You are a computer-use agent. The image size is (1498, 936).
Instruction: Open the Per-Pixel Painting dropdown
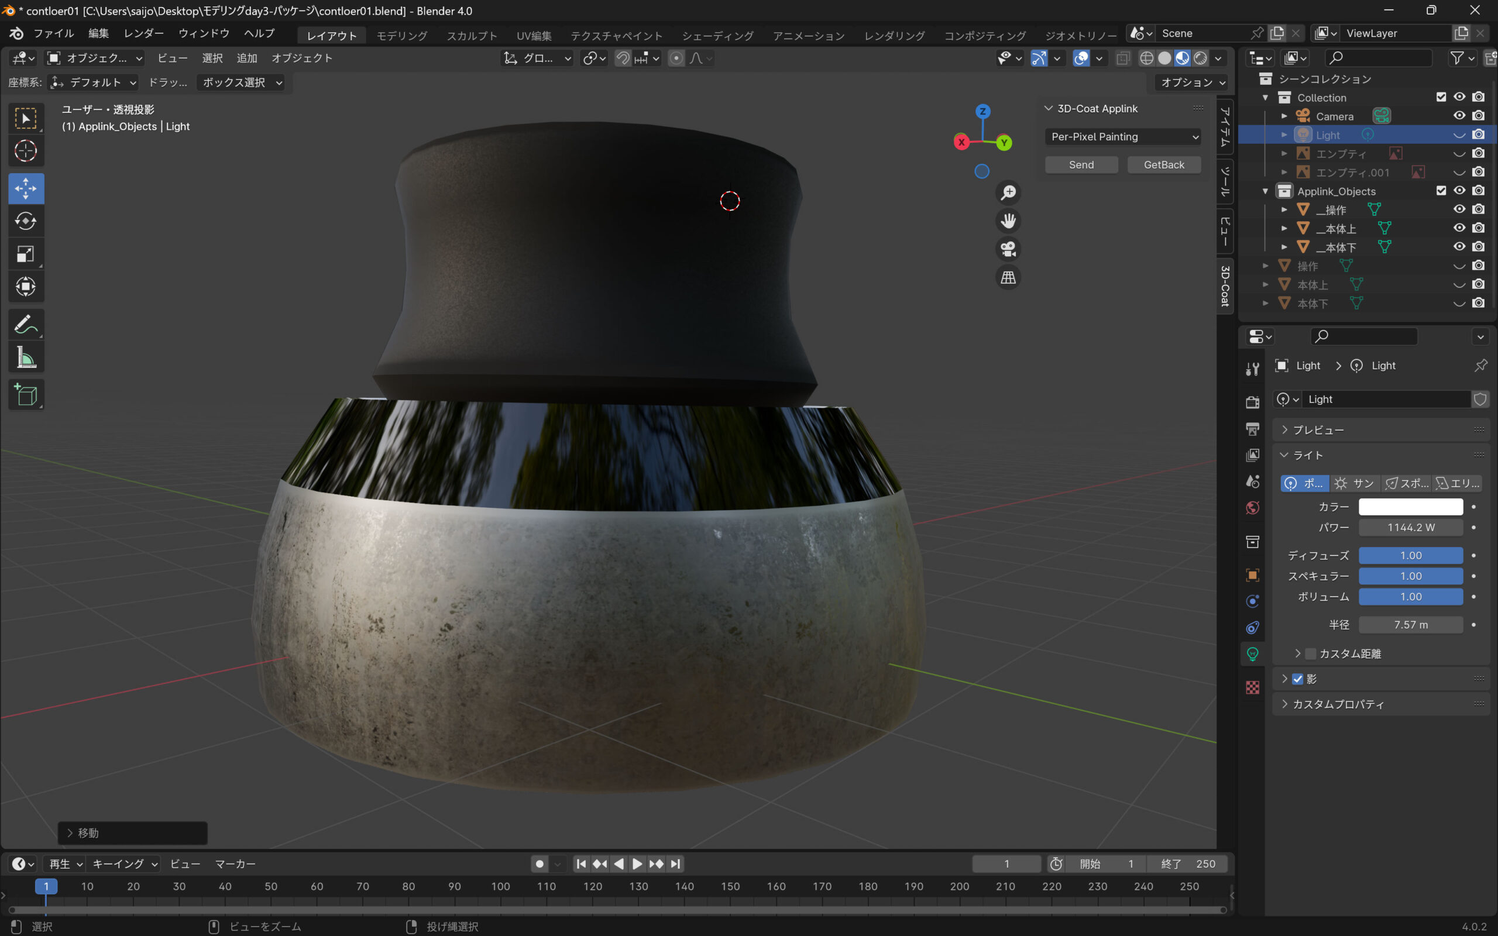click(1123, 137)
